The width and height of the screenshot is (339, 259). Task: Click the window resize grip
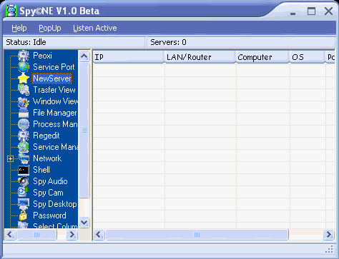pos(330,249)
